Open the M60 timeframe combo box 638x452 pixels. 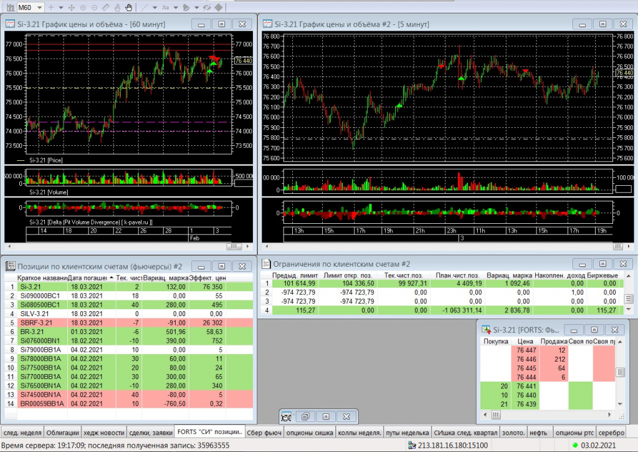coord(30,7)
